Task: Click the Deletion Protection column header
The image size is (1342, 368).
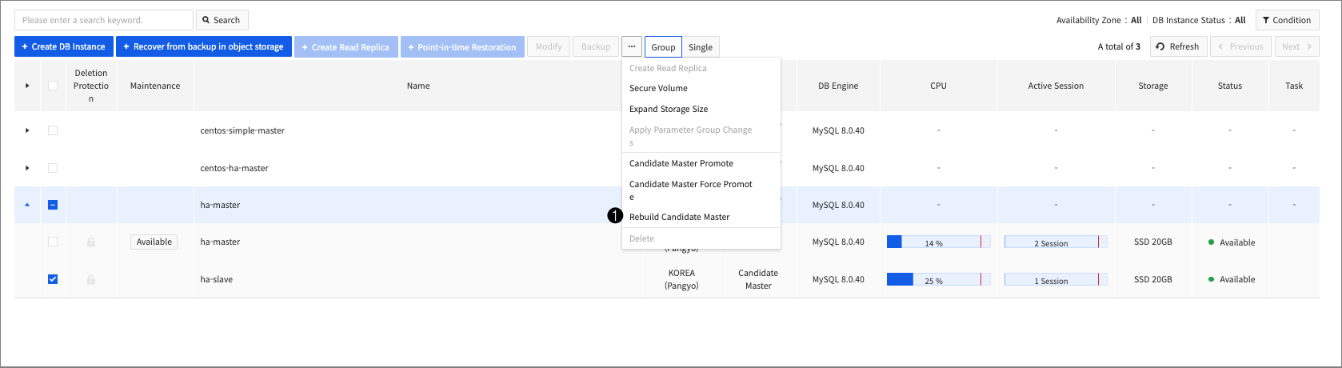Action: [91, 86]
